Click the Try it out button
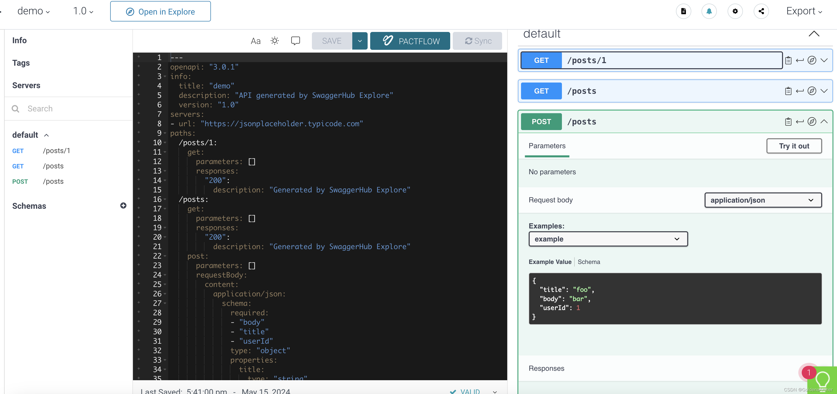Image resolution: width=837 pixels, height=394 pixels. tap(794, 146)
